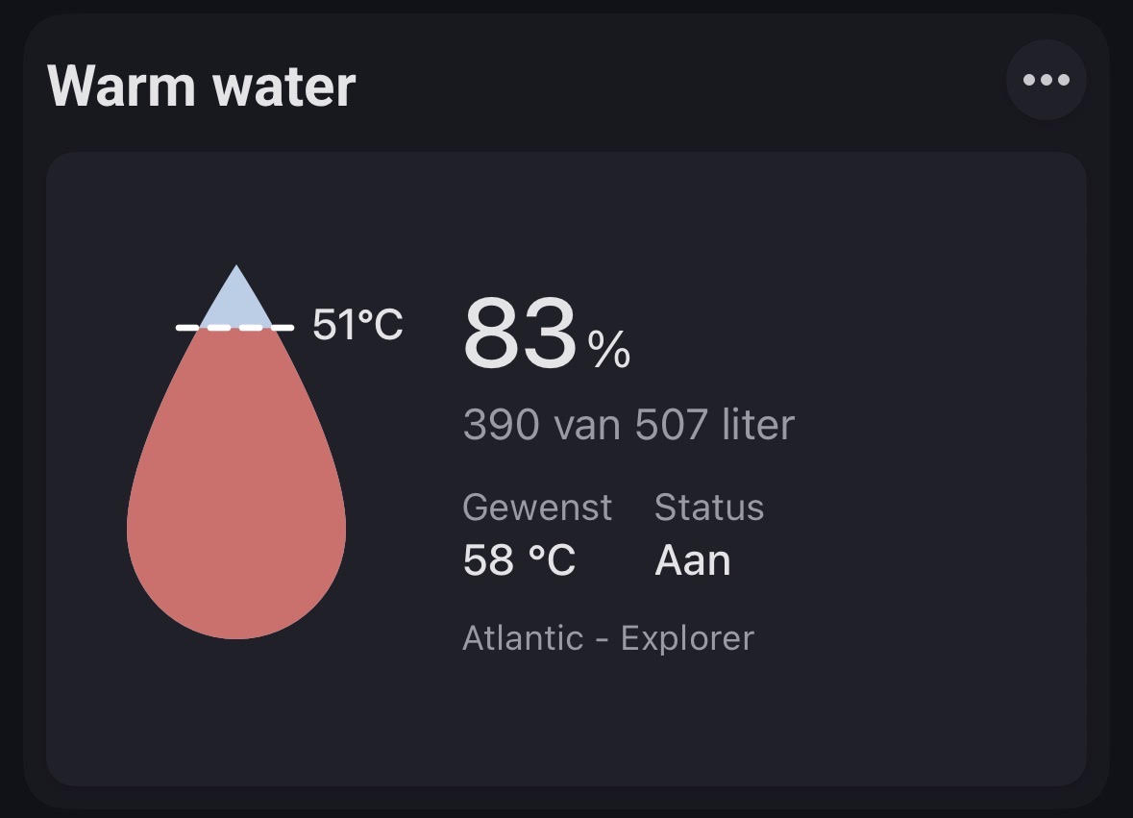Click the Gewenst label
This screenshot has width=1133, height=818.
click(537, 507)
